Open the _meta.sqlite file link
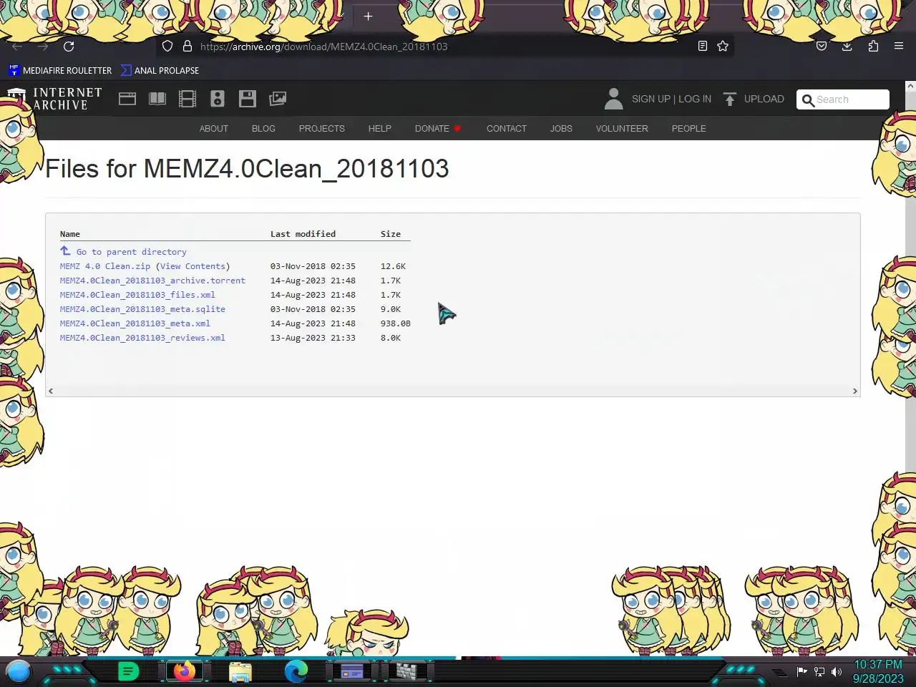 (142, 309)
